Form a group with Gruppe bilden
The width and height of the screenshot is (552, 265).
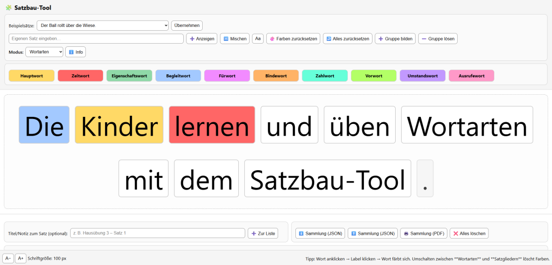[x=395, y=39]
